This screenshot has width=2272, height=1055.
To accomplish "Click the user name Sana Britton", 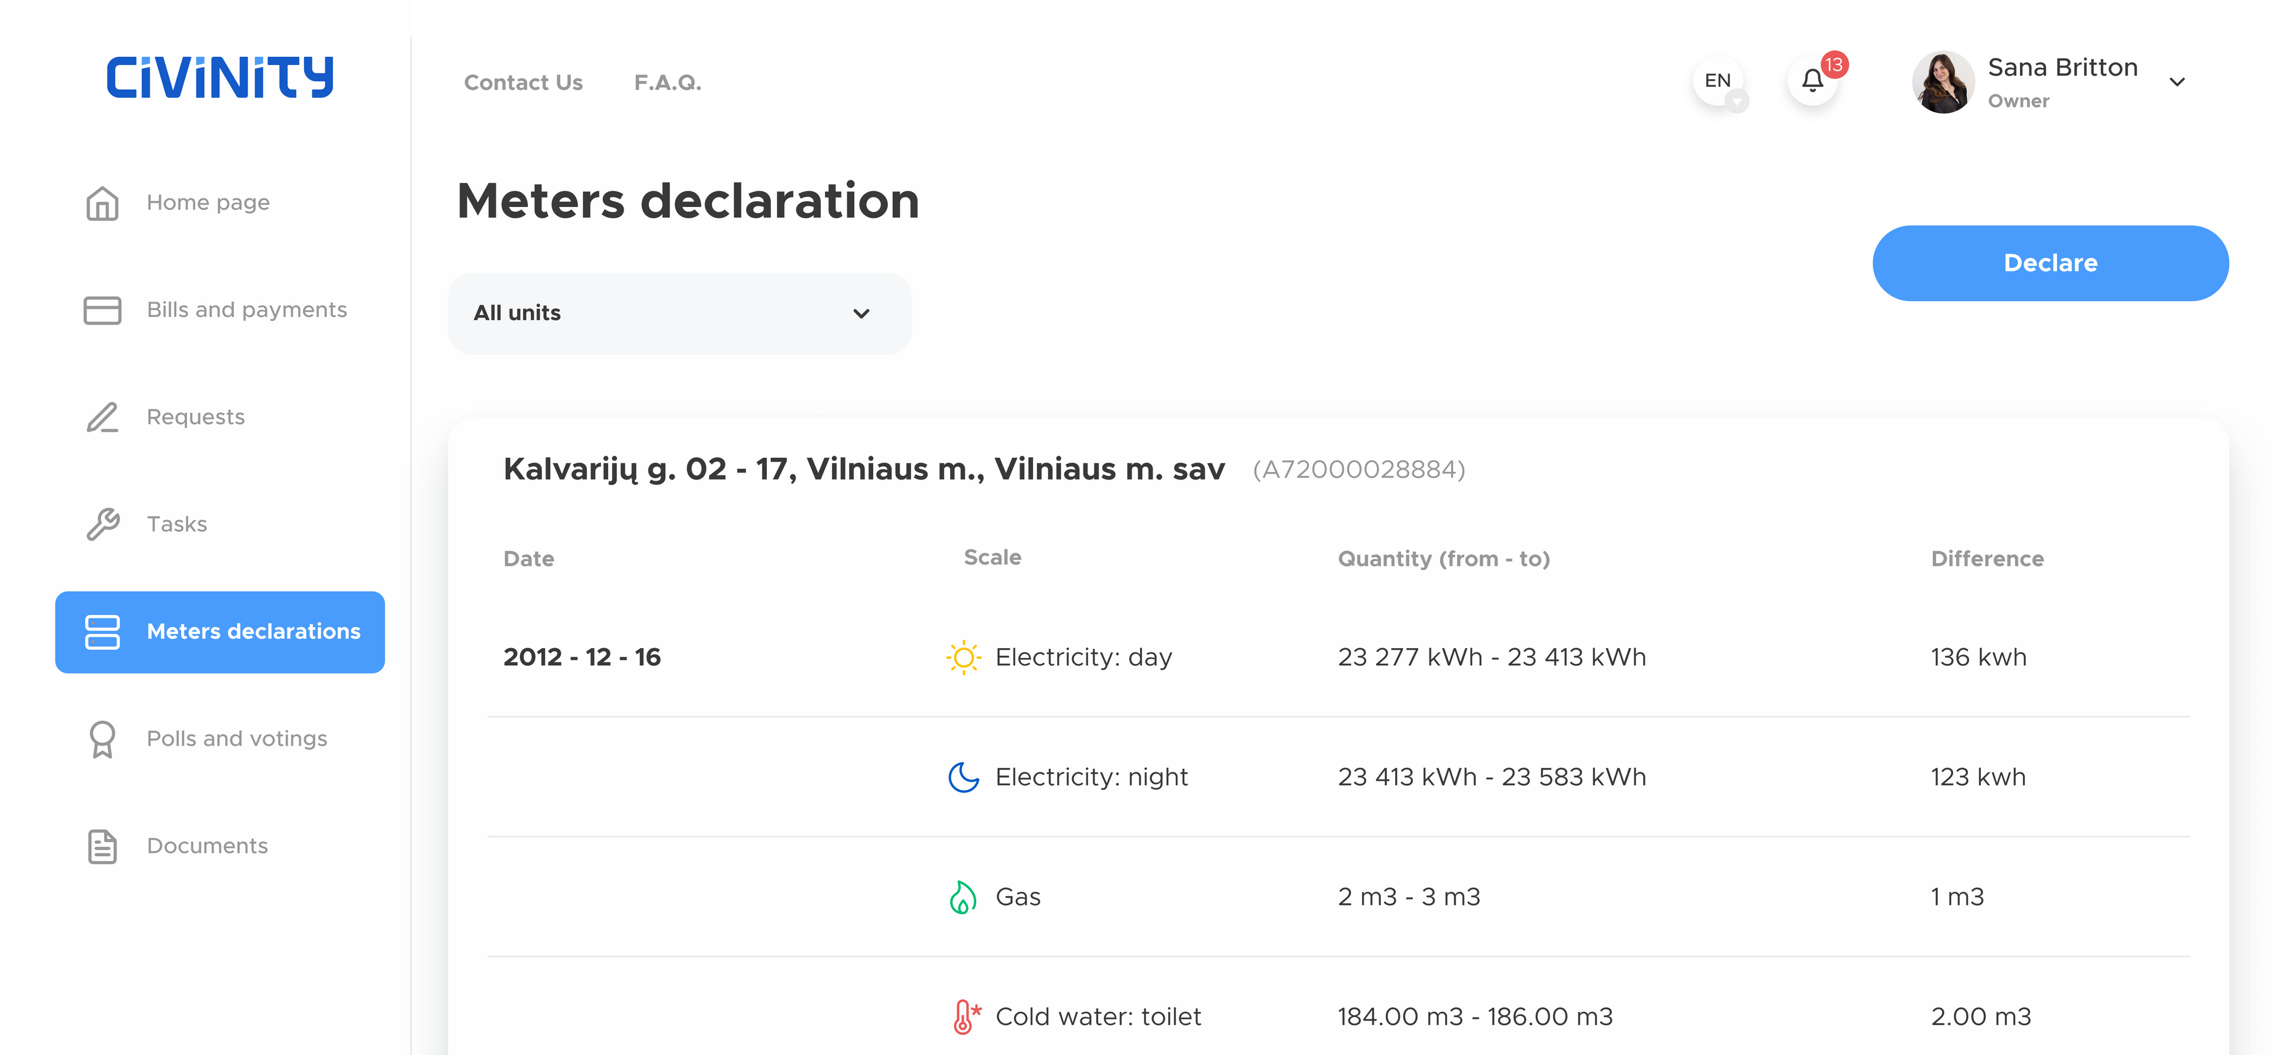I will 2062,68.
